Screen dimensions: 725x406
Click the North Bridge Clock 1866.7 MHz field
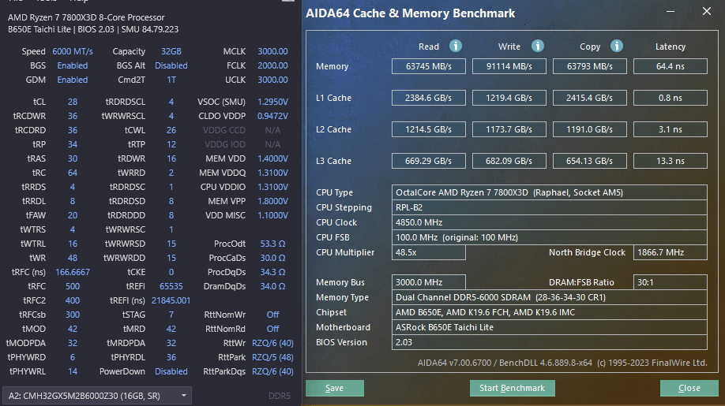(x=670, y=252)
